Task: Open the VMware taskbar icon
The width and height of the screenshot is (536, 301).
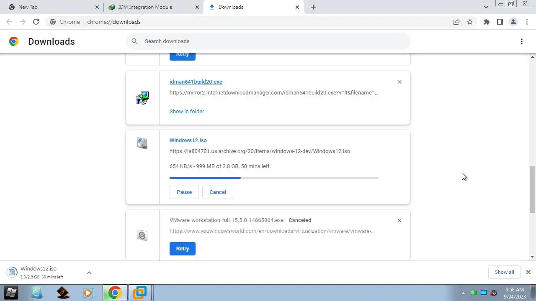Action: tap(140, 293)
